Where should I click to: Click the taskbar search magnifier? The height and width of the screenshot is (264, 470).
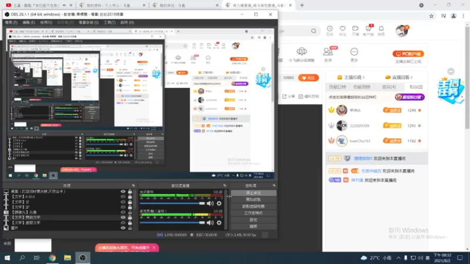pyautogui.click(x=22, y=258)
